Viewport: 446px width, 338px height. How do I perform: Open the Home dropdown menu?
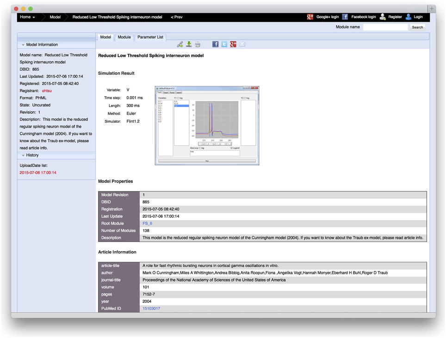[x=28, y=17]
